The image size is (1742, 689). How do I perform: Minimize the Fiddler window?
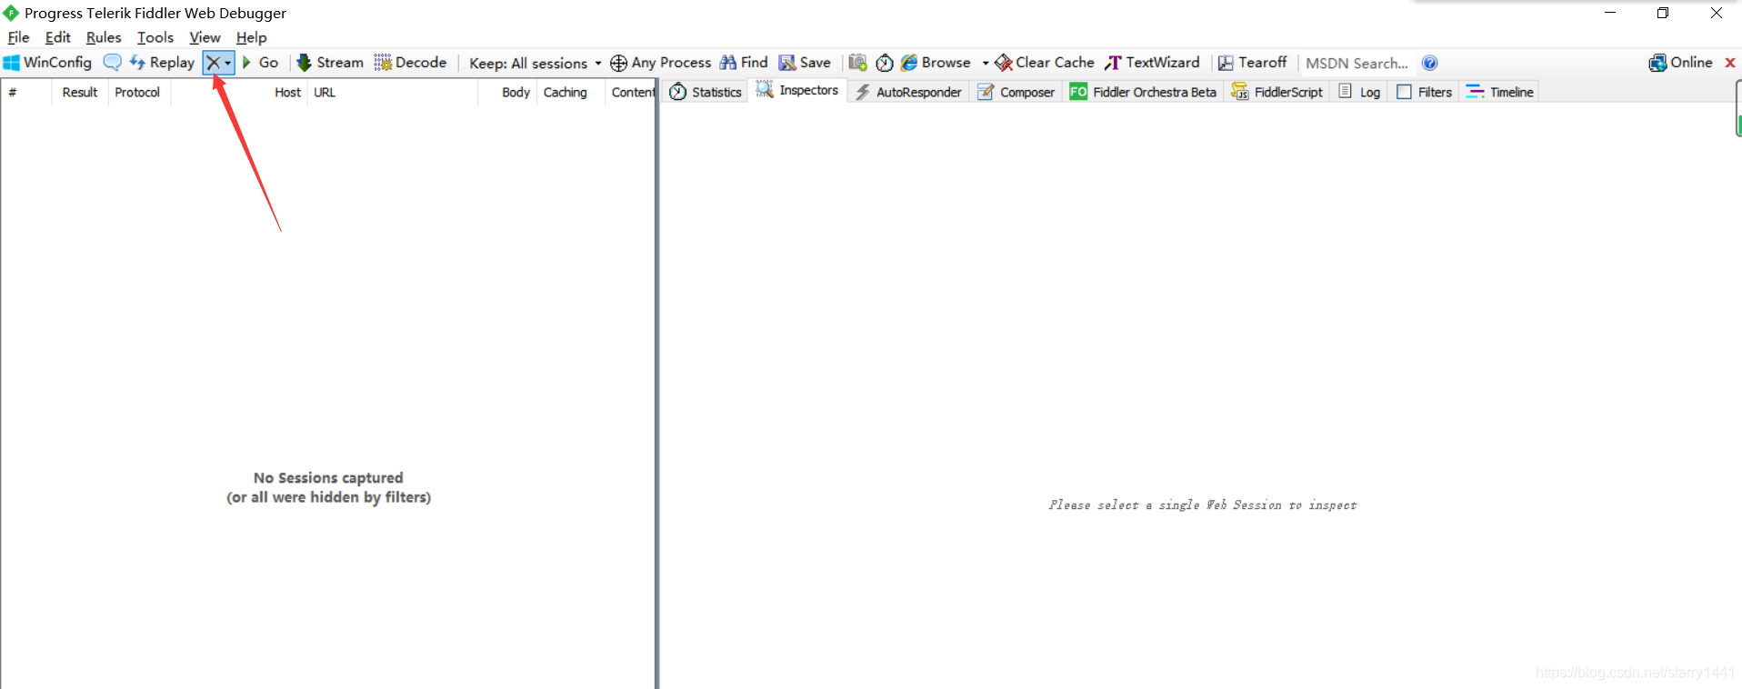(1610, 13)
